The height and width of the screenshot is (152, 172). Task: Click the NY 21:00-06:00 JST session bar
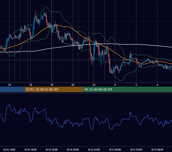[127, 89]
